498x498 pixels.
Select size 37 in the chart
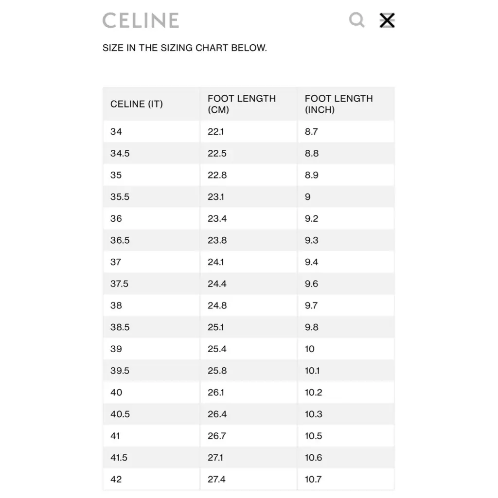pyautogui.click(x=116, y=262)
